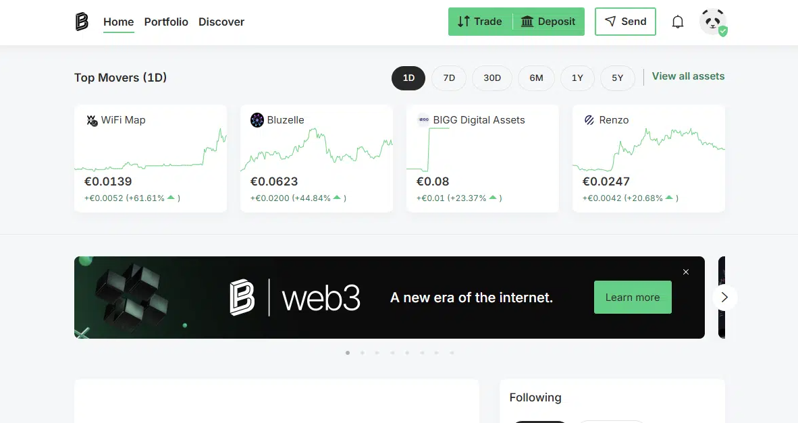Click the Send paper plane icon
Image resolution: width=798 pixels, height=423 pixels.
611,21
